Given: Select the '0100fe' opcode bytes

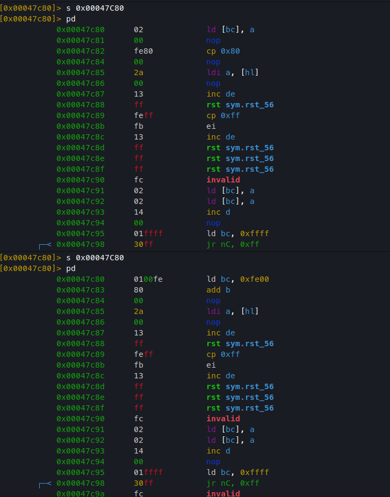Looking at the screenshot, I should (x=148, y=279).
